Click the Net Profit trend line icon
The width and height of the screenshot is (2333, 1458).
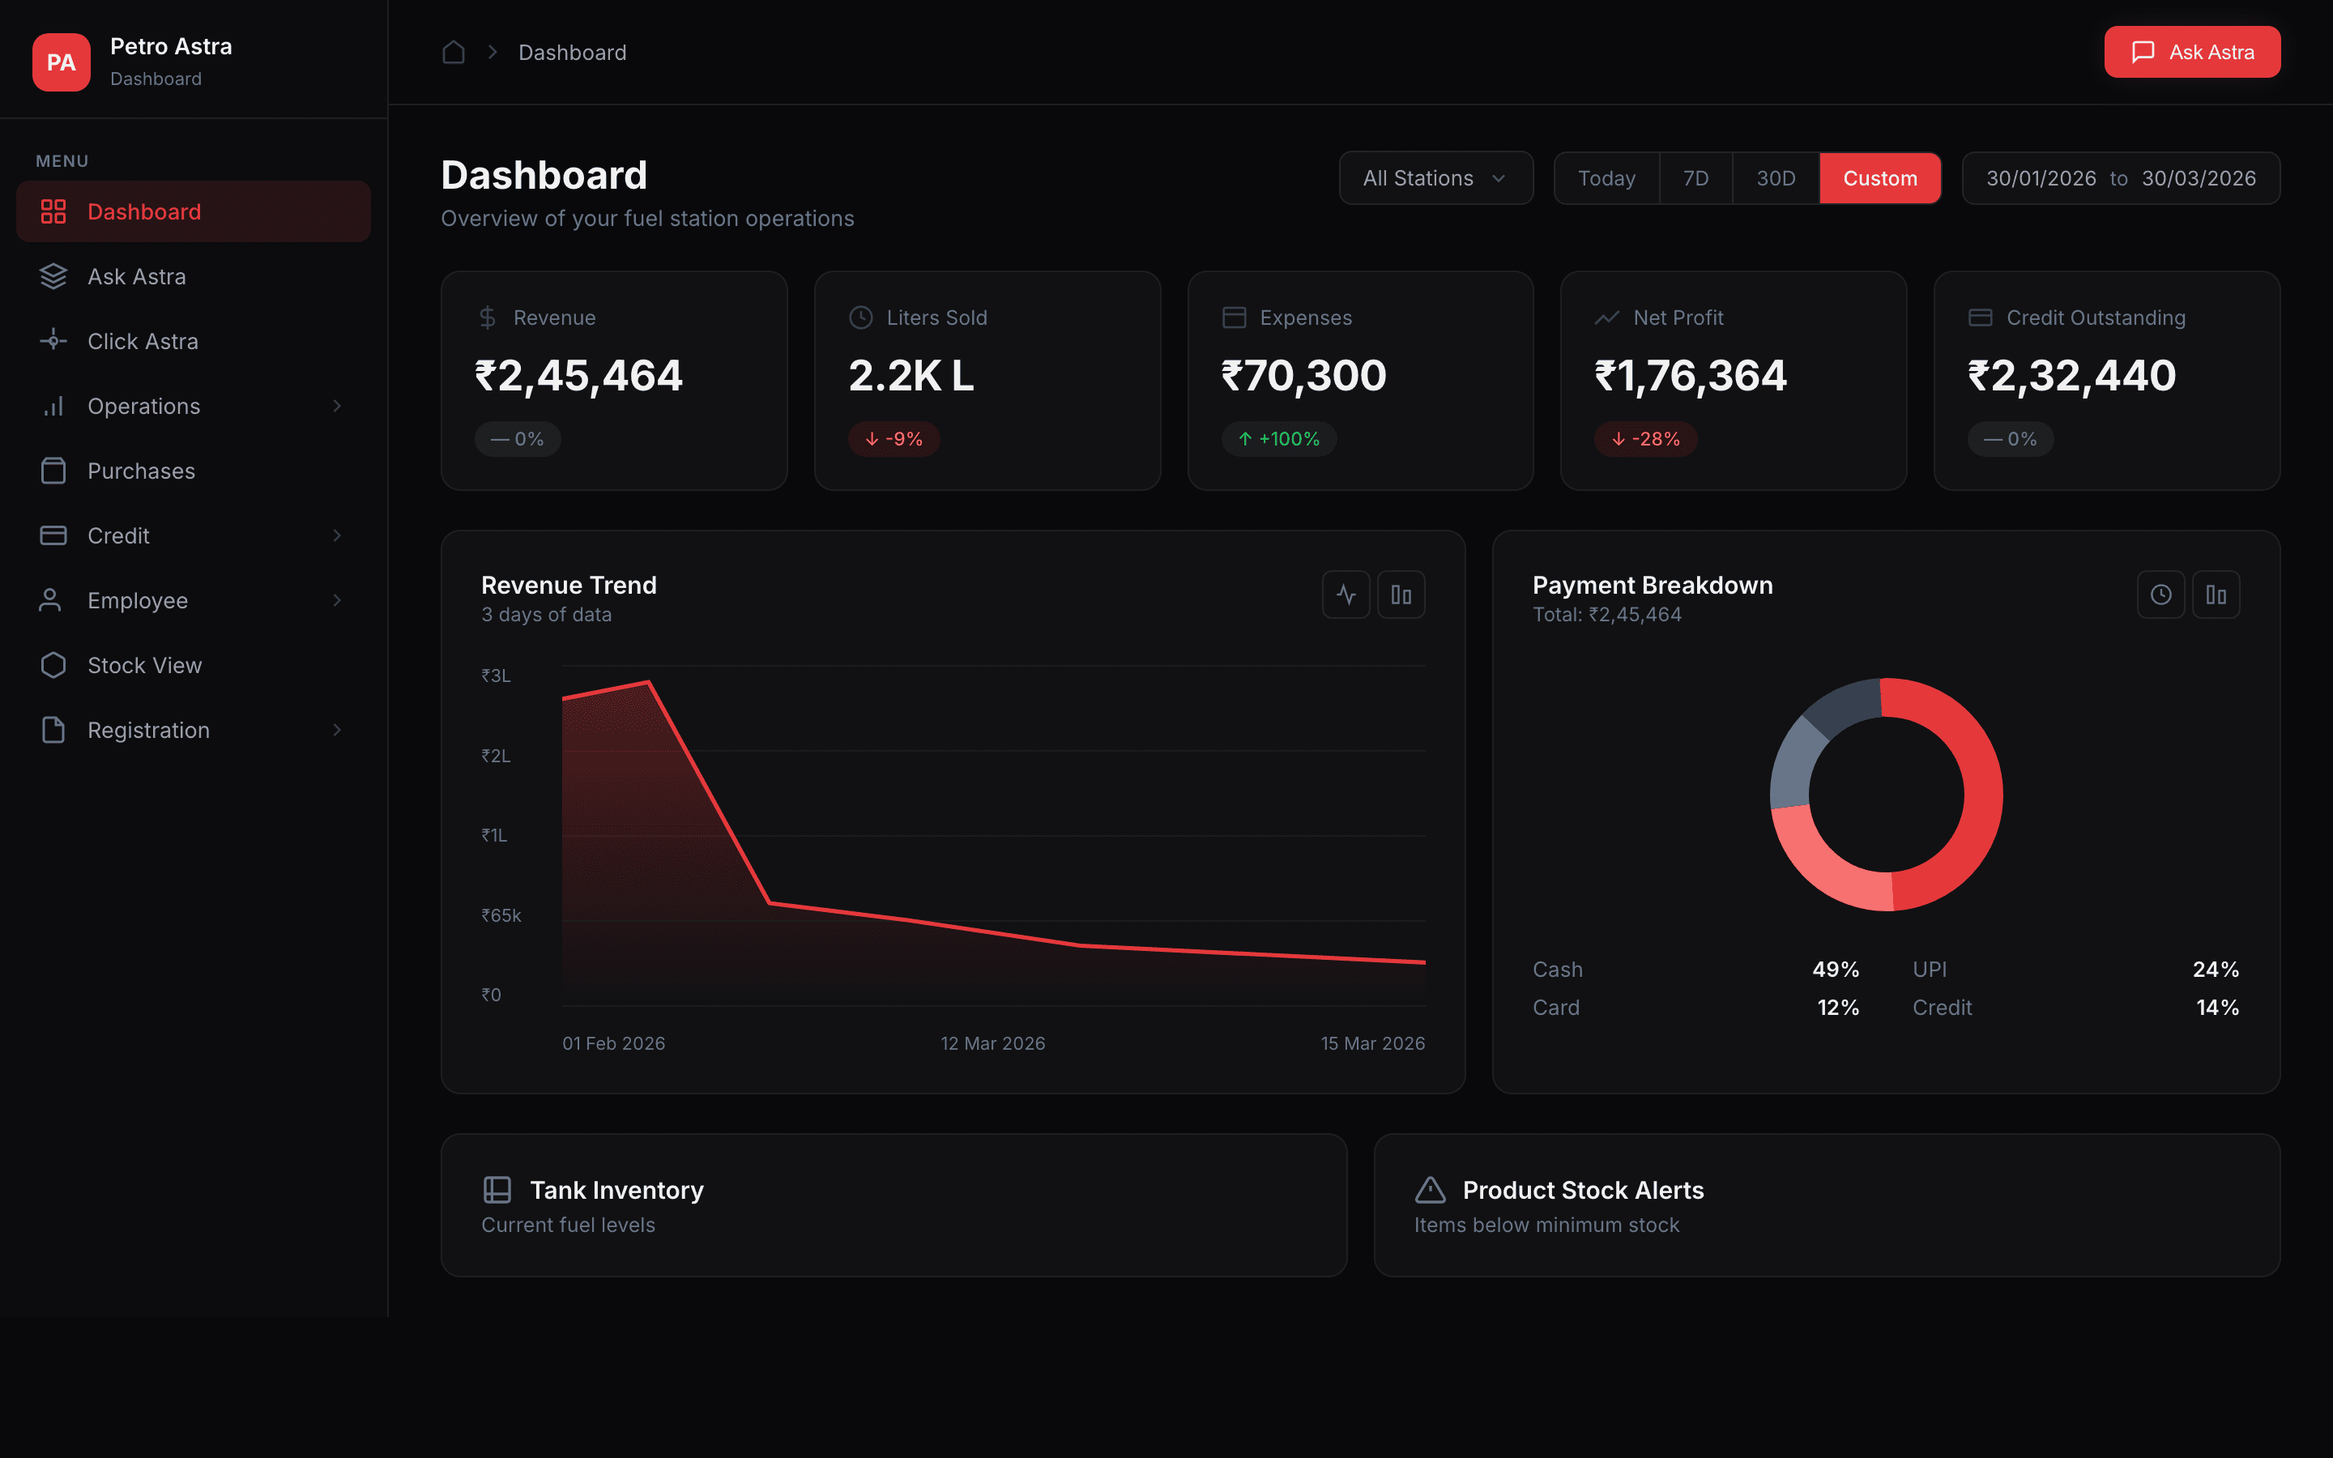pyautogui.click(x=1607, y=318)
